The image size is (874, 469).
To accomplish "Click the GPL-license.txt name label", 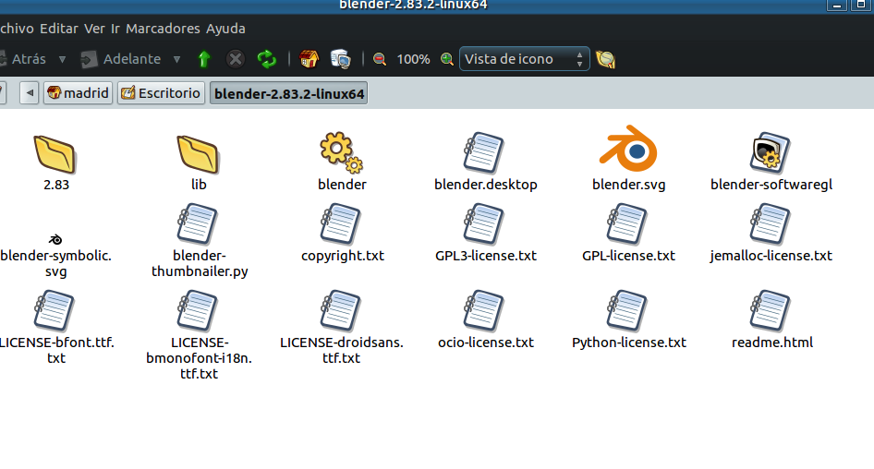I will [x=628, y=256].
